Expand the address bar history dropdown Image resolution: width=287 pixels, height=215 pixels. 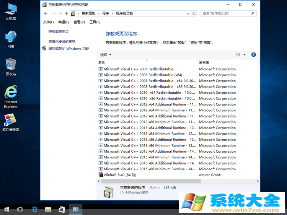[188, 13]
